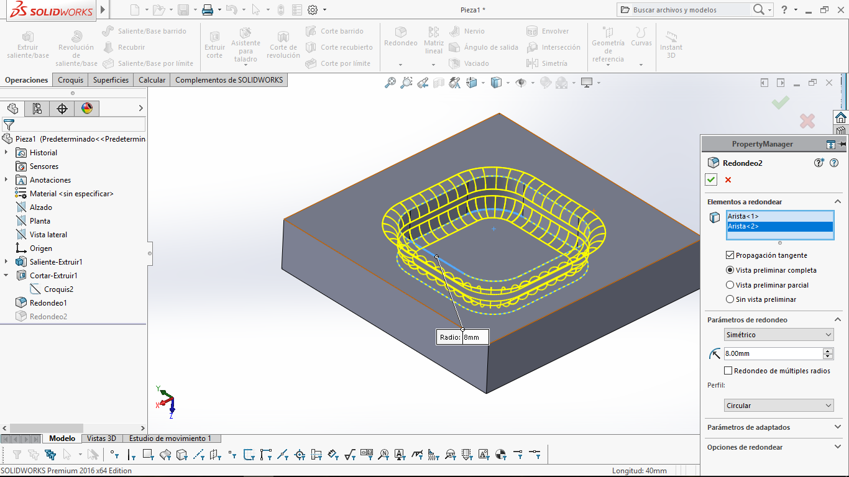Cancel Redondeo2 with red X button
This screenshot has height=477, width=849.
point(728,180)
